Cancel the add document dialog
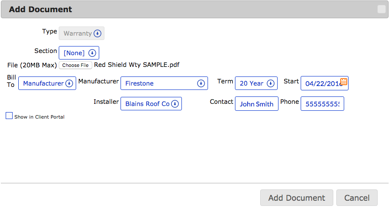Viewport: 389px width, 212px height. (x=357, y=198)
